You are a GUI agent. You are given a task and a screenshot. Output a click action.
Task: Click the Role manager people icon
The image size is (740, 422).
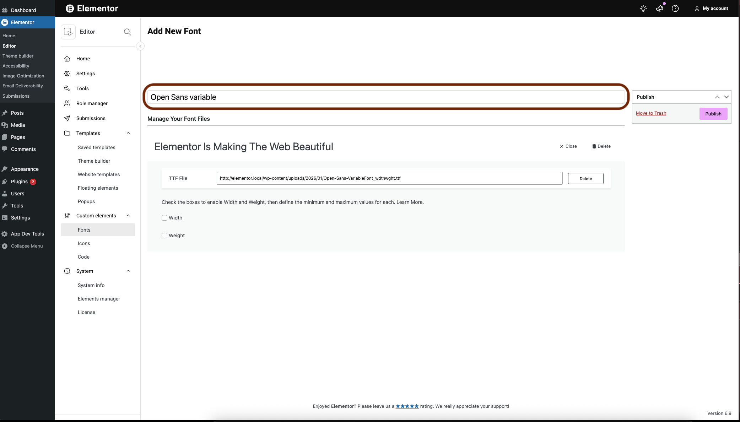[67, 103]
